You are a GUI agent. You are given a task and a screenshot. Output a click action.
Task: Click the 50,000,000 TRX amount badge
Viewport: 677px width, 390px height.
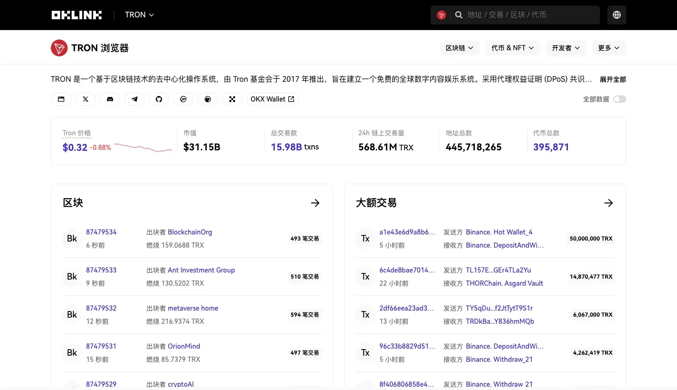(x=591, y=239)
